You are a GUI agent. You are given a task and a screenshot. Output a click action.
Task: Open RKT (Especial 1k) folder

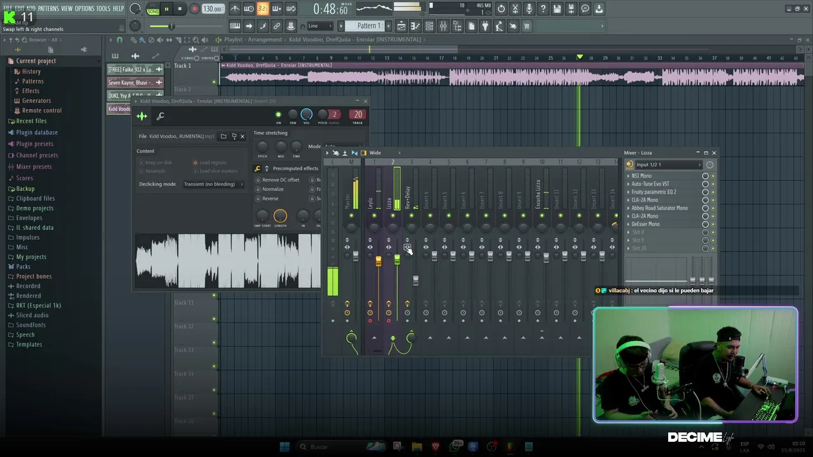pyautogui.click(x=38, y=305)
